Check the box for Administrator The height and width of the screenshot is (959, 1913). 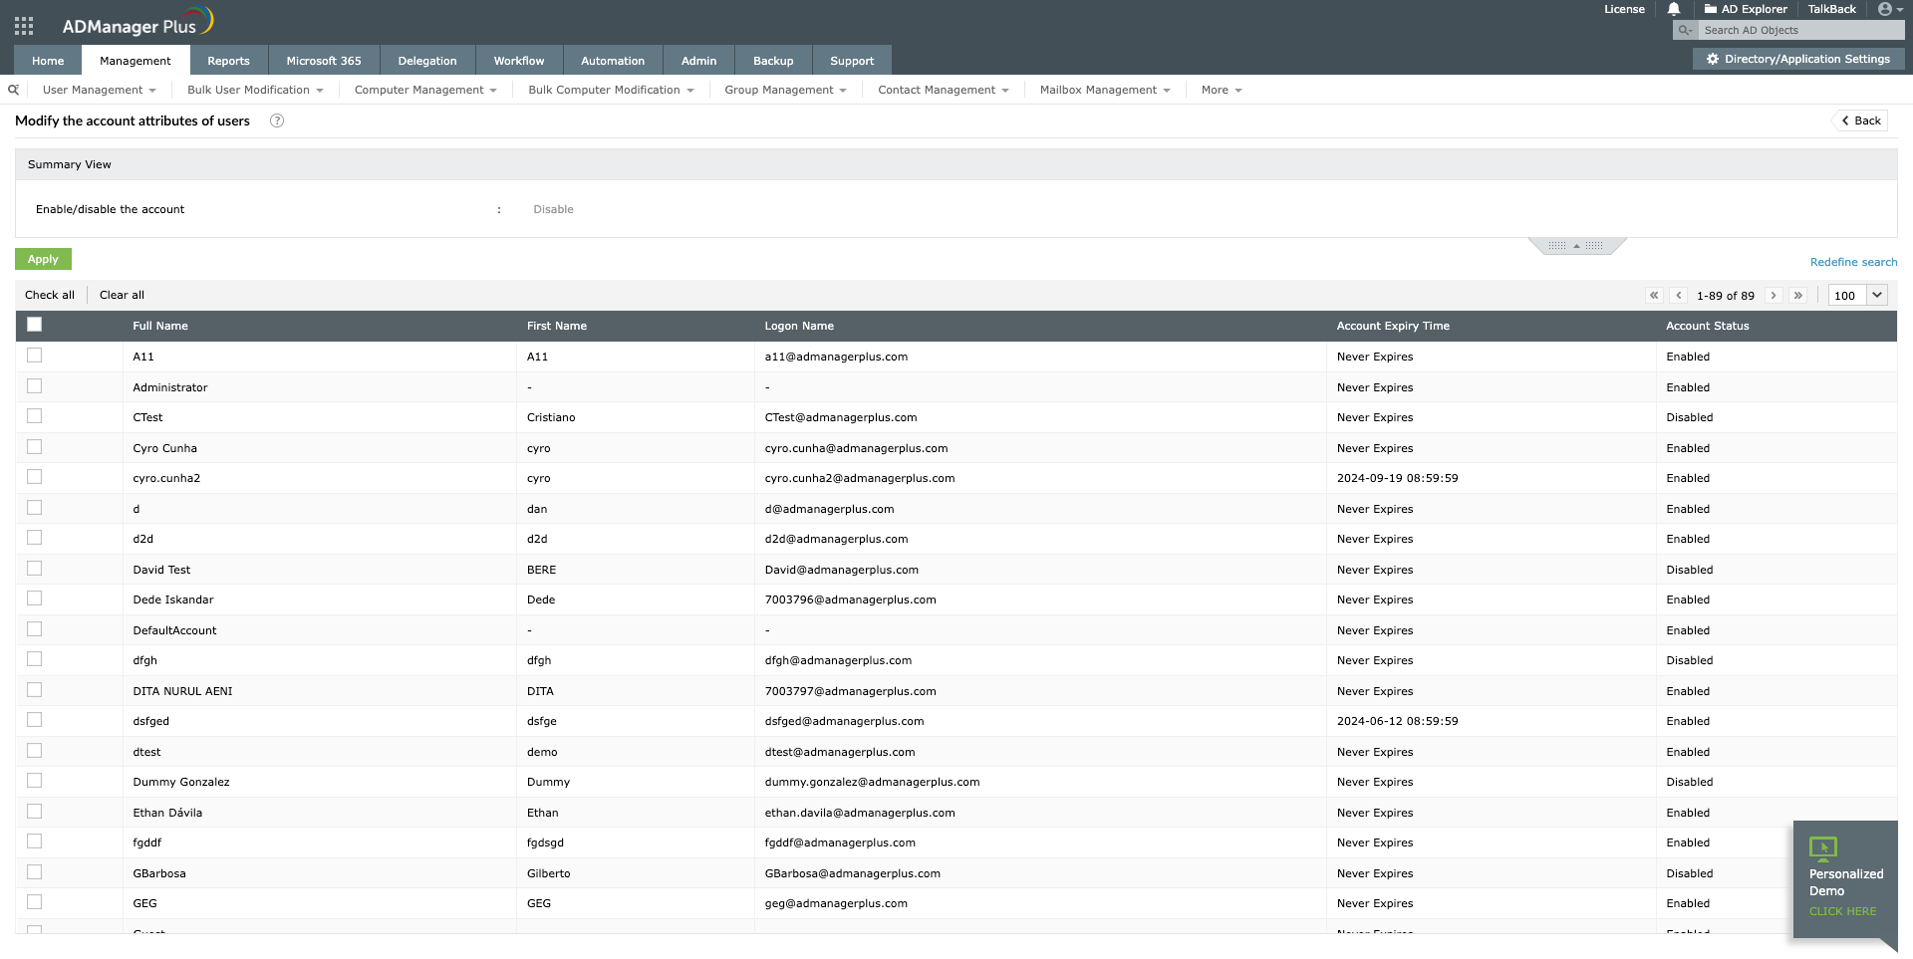(x=35, y=386)
